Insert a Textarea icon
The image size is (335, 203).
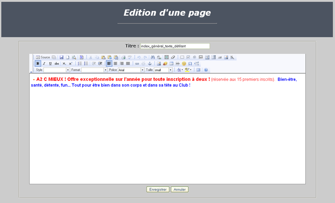tap(207, 57)
